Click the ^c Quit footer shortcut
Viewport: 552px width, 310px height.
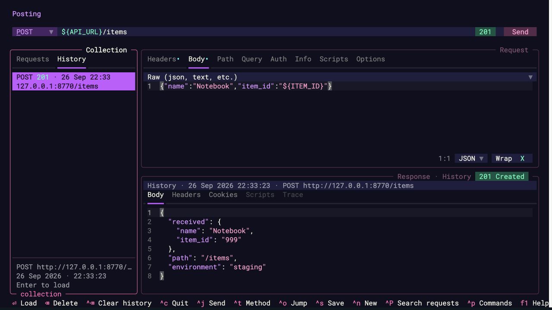tap(174, 303)
